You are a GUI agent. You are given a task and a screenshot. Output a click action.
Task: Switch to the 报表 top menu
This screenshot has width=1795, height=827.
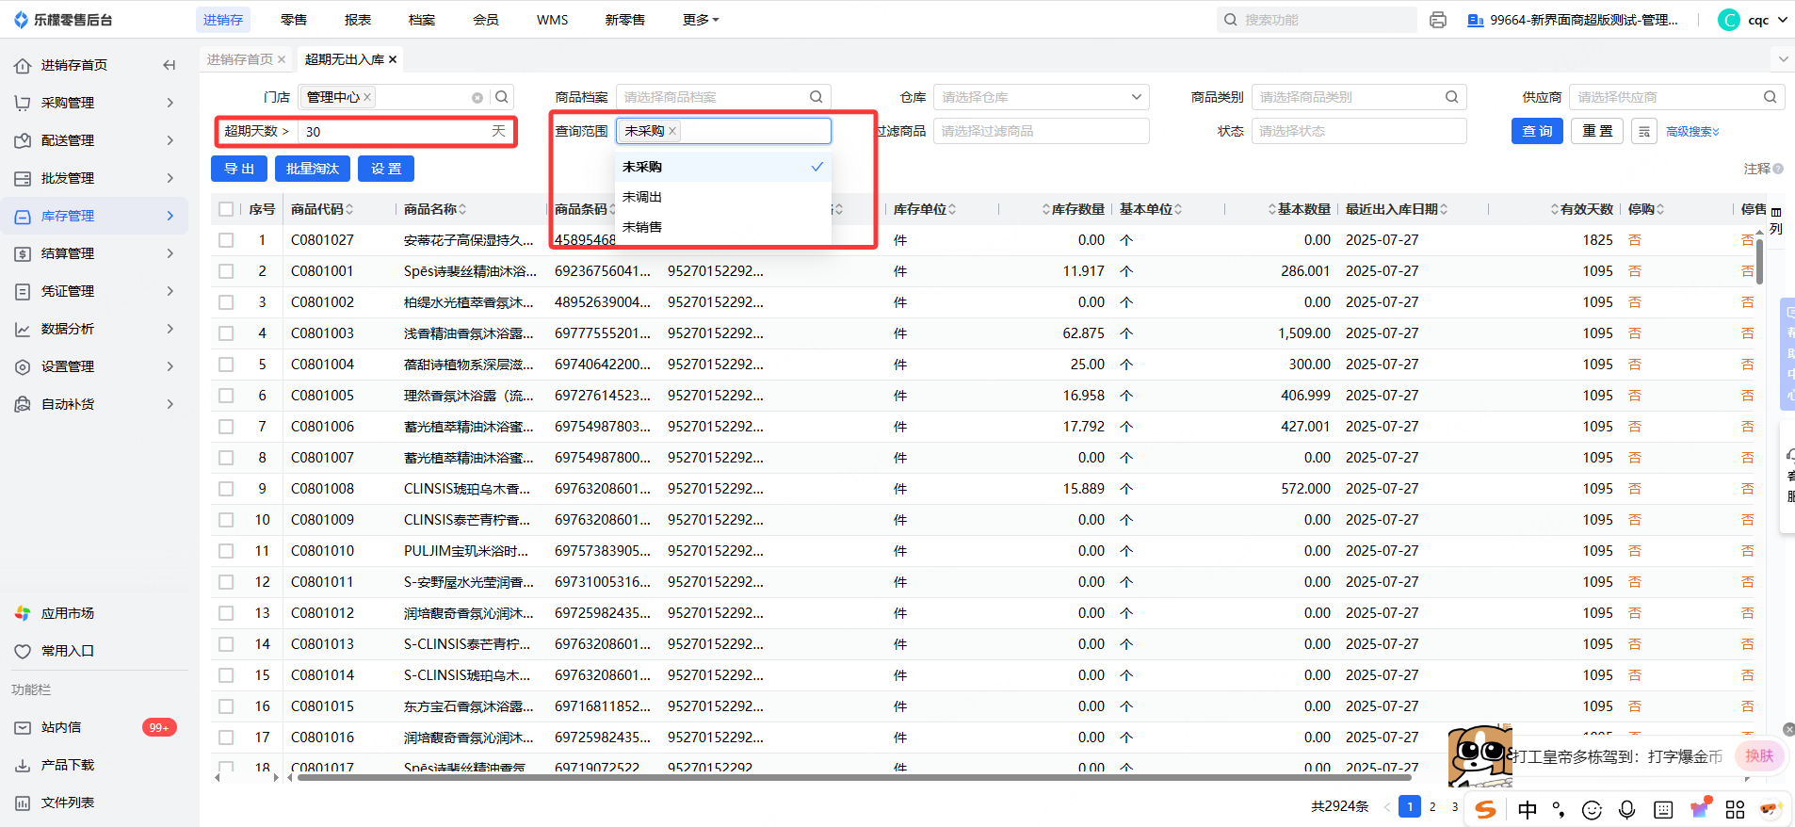click(x=358, y=20)
